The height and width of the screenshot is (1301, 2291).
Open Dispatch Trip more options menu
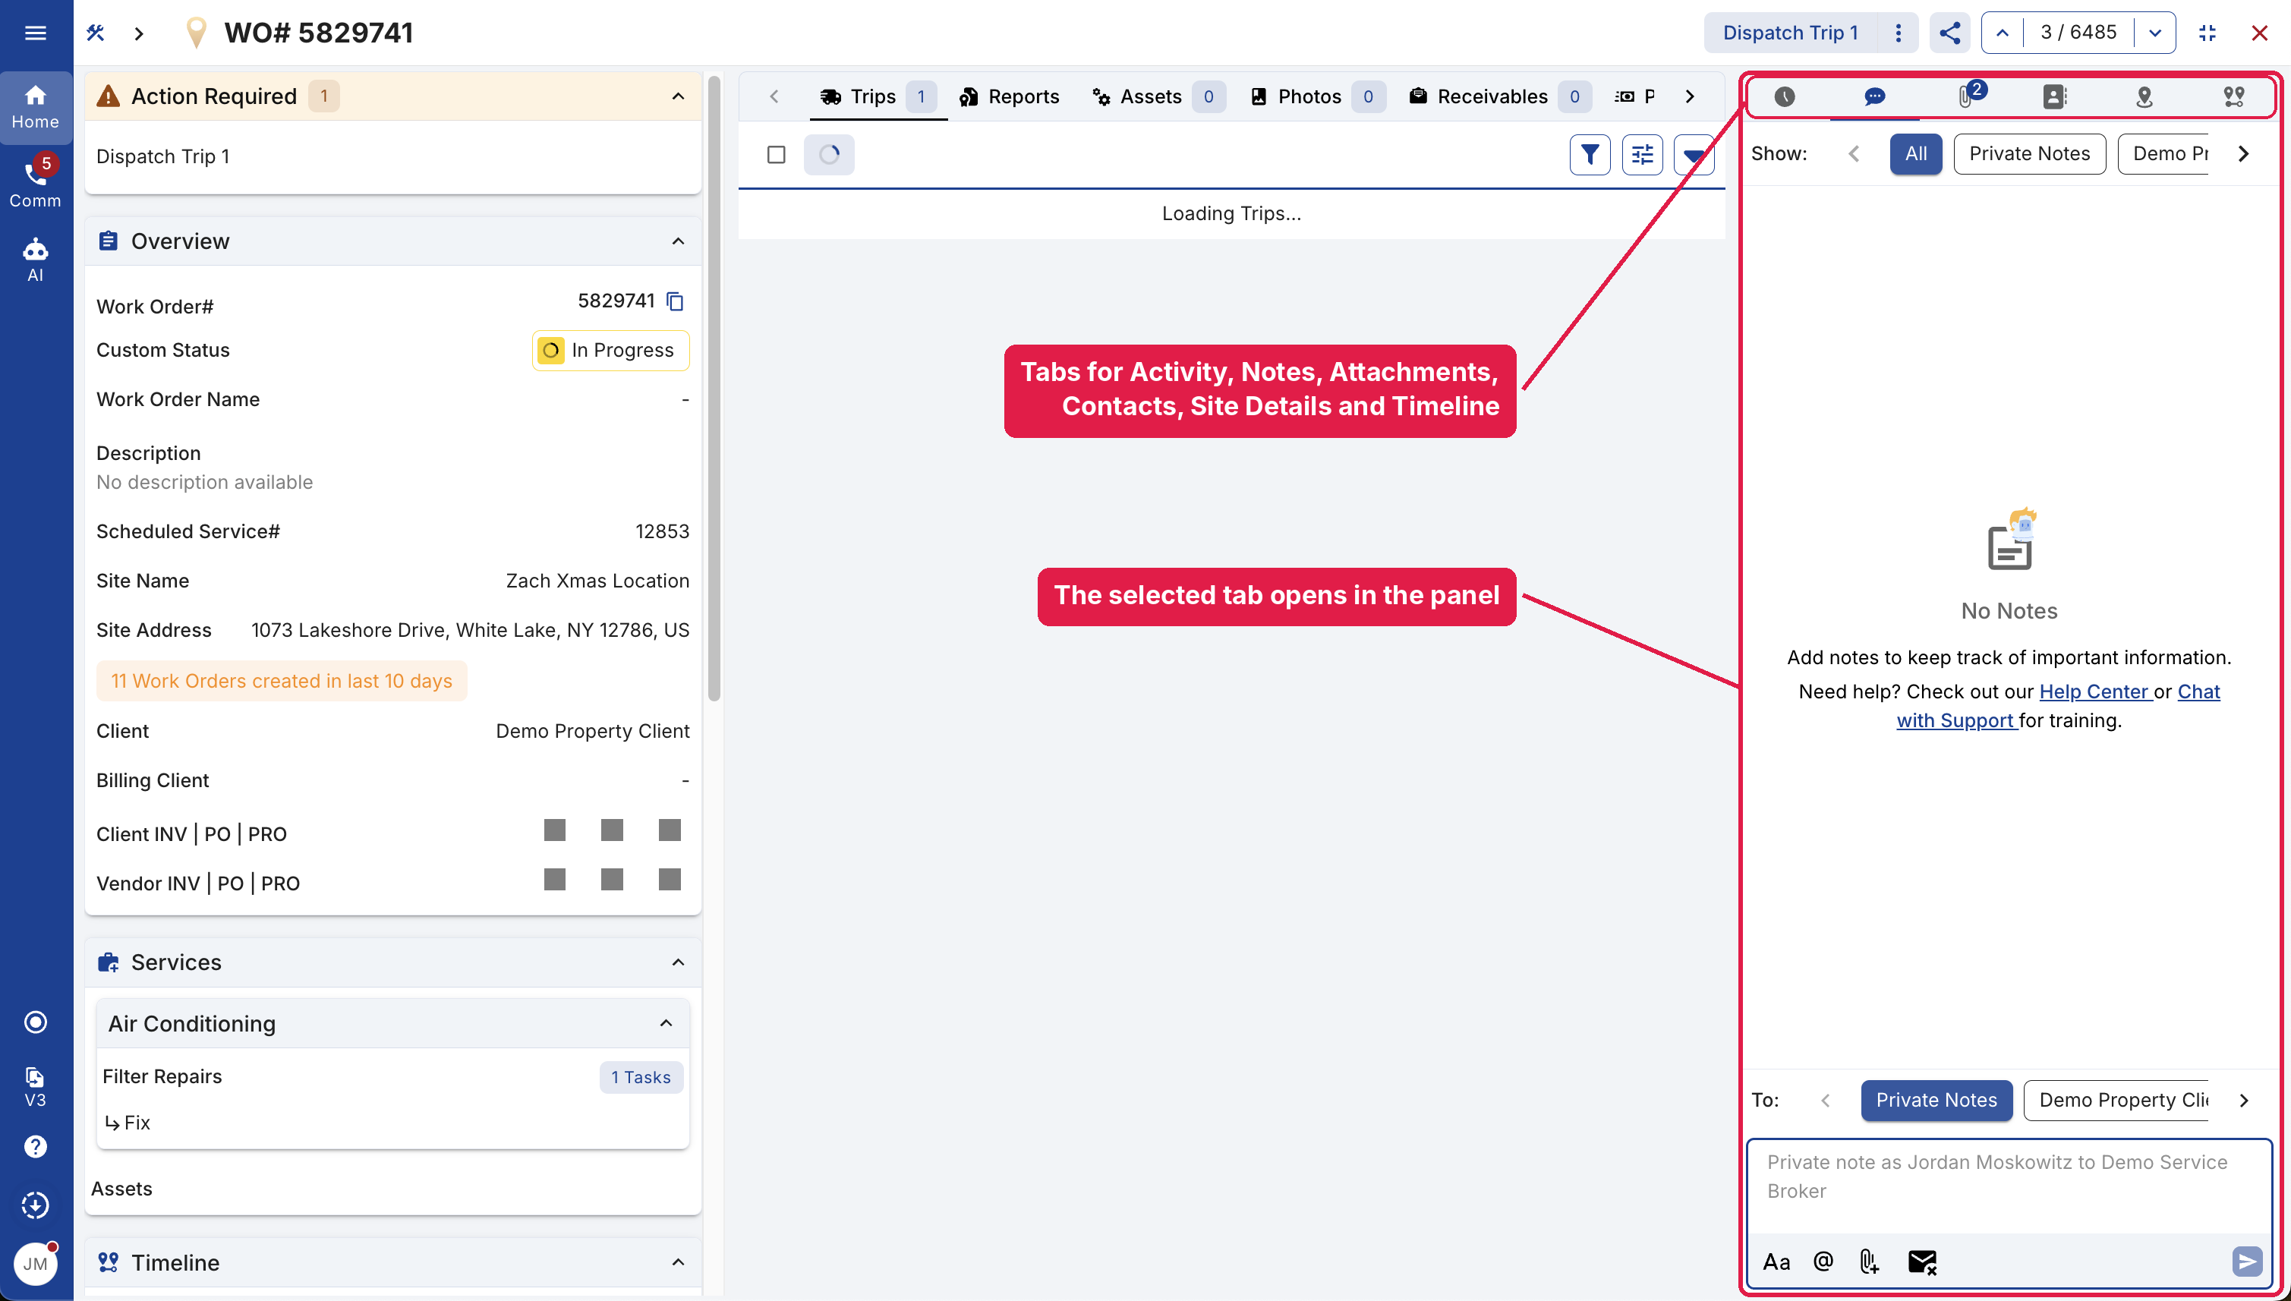point(1898,33)
